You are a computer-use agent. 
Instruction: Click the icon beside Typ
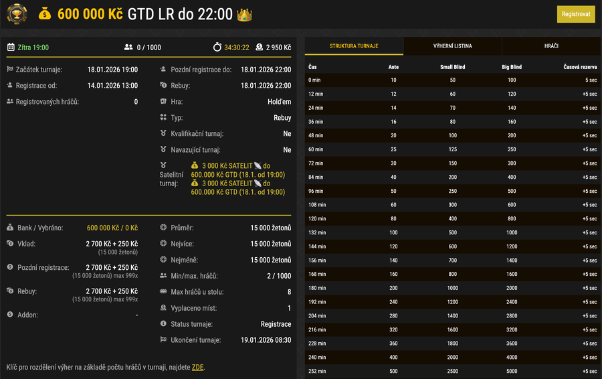(163, 117)
